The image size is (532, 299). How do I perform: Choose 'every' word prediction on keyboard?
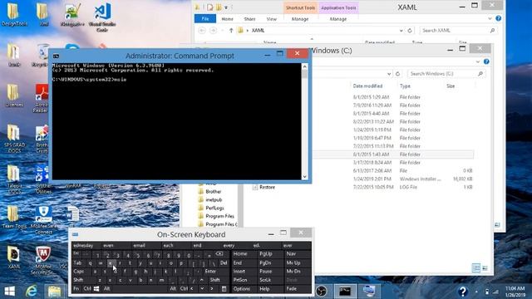pos(229,246)
